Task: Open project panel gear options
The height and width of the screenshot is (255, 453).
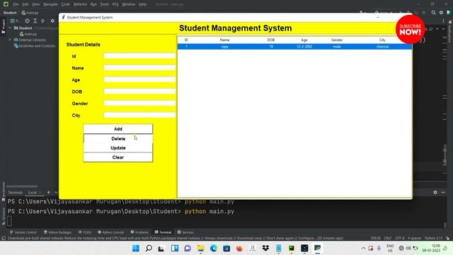Action: point(52,21)
